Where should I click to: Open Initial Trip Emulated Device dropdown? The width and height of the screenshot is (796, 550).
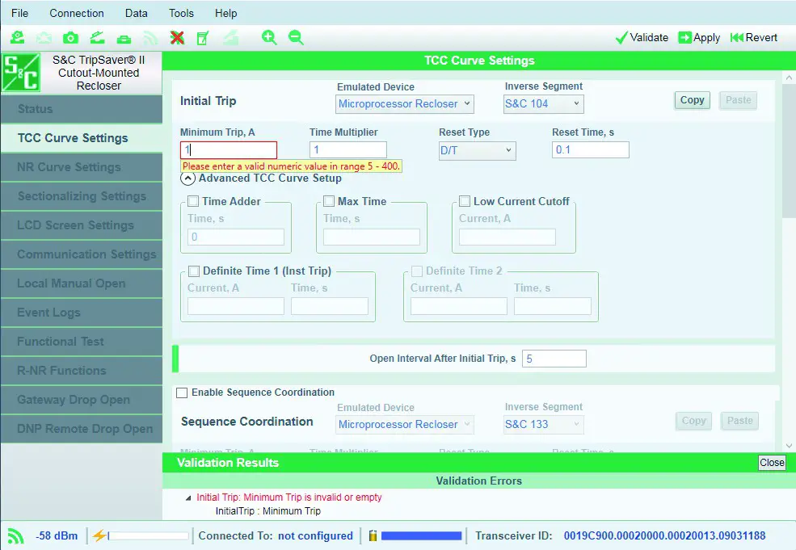pos(405,104)
